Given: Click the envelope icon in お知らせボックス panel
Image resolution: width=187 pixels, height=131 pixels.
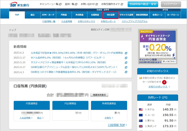Looking at the screenshot, I should point(140,78).
